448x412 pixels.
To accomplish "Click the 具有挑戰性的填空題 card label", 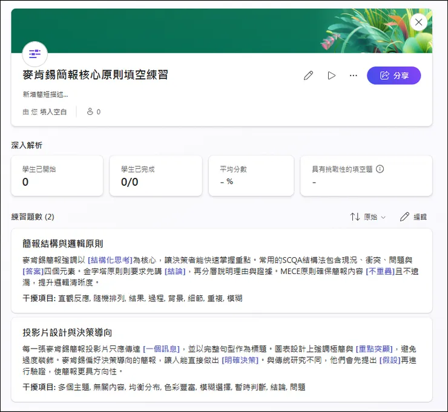I will click(x=342, y=169).
